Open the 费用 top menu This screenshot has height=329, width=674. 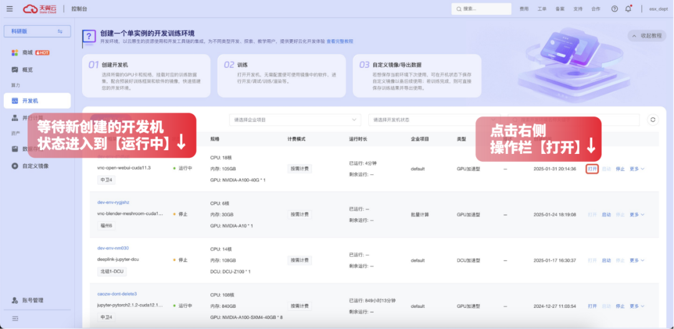524,9
